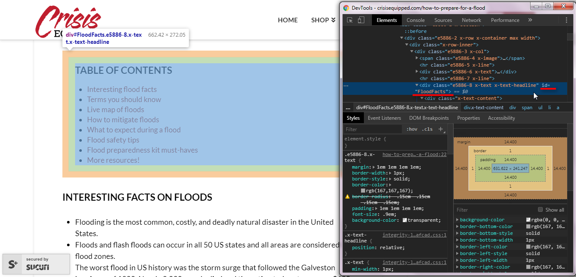Open integrity stylesheet link for .x-text-headline

tap(415, 235)
